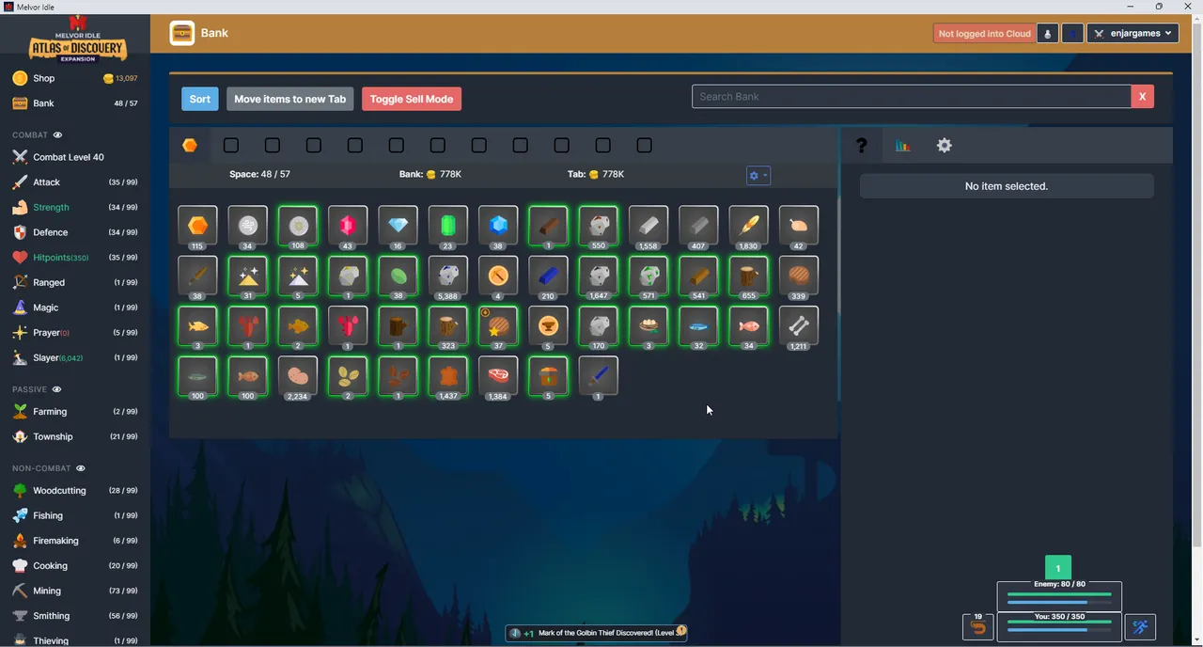Select the silver bar stack of 1,558
1203x647 pixels.
pyautogui.click(x=648, y=226)
